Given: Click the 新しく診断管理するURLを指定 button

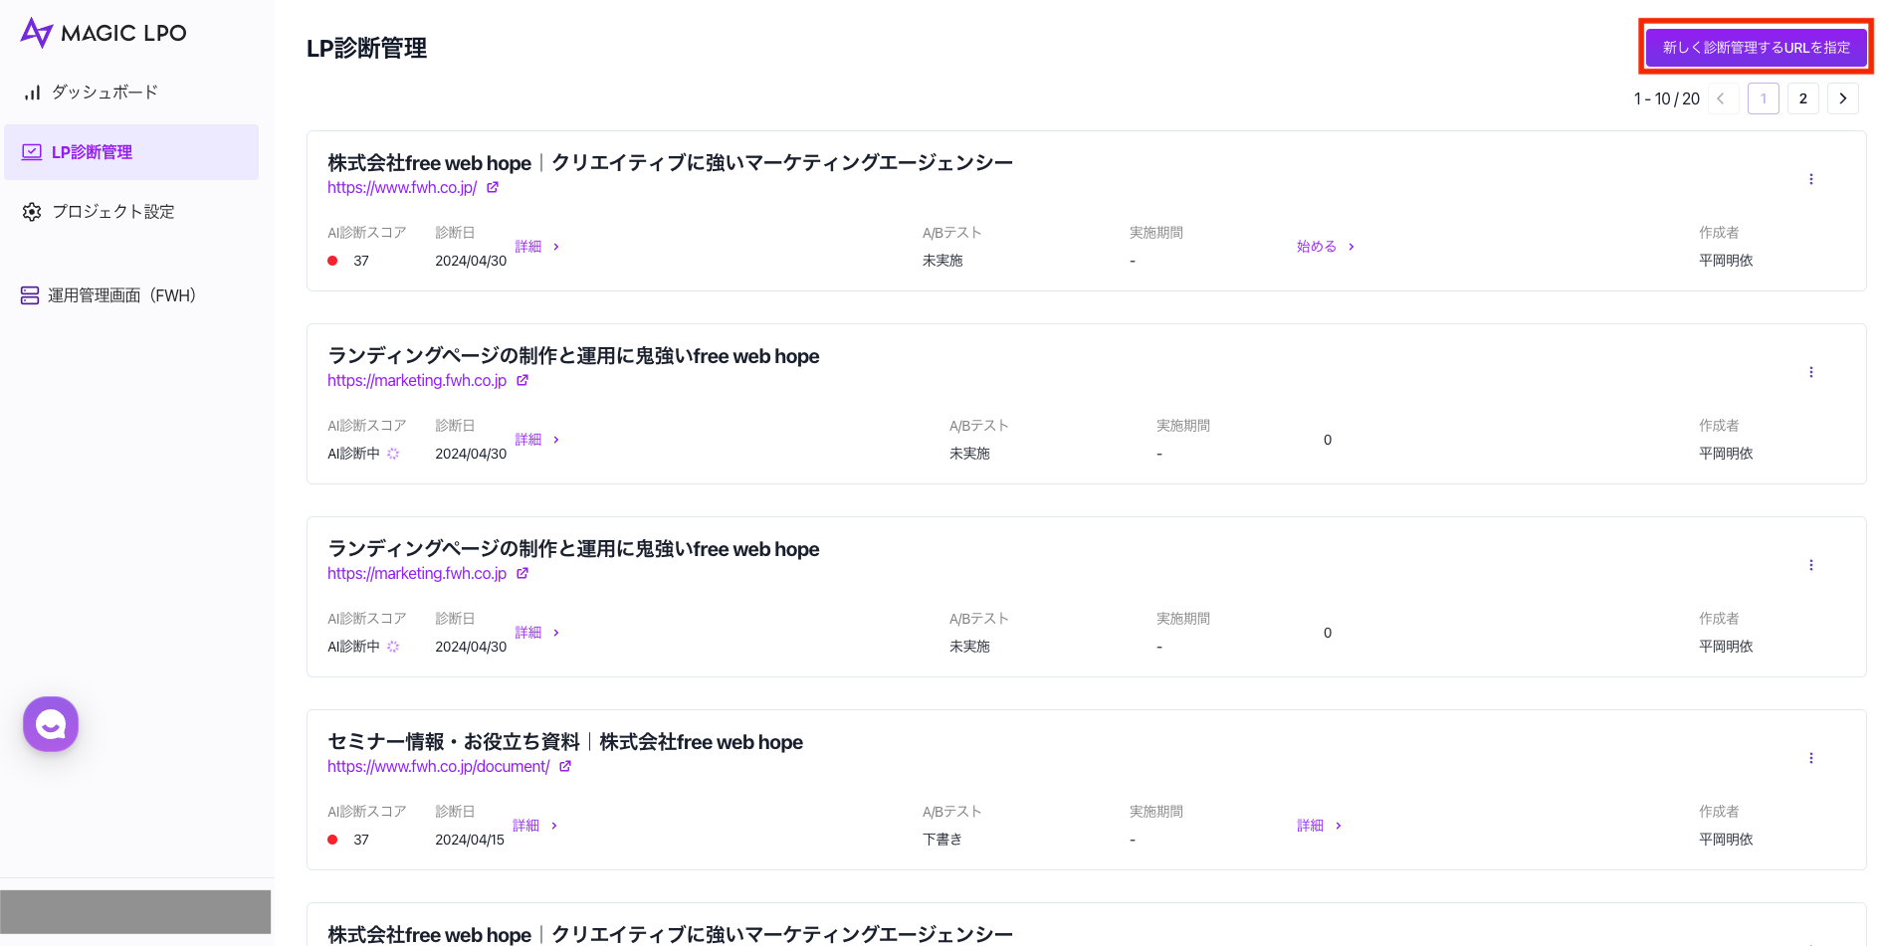Looking at the screenshot, I should coord(1757,48).
